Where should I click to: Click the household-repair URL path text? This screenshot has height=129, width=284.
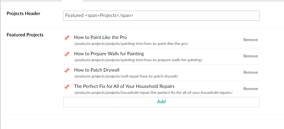coord(153,93)
